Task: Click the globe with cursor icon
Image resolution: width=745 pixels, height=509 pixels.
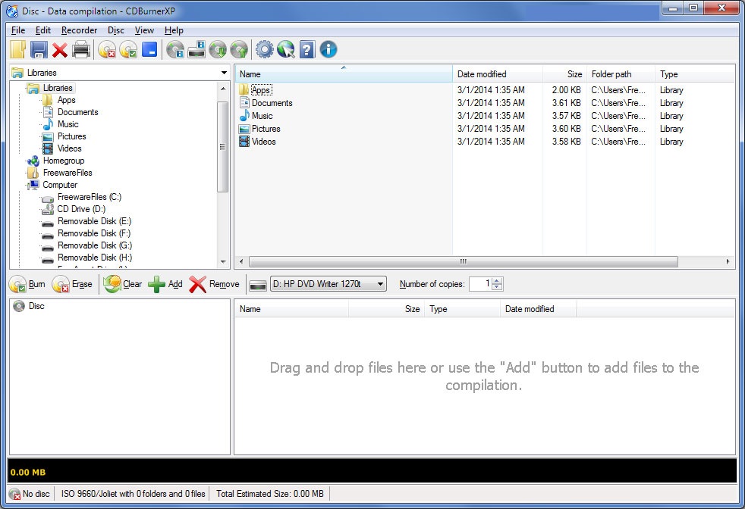Action: tap(286, 49)
